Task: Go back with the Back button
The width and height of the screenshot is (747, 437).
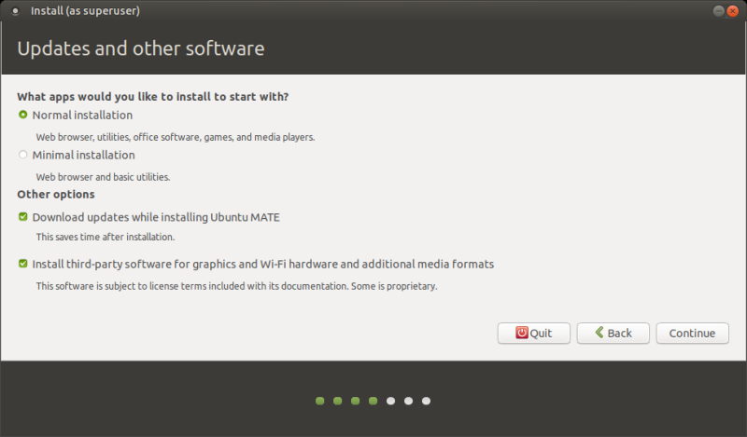Action: (613, 333)
